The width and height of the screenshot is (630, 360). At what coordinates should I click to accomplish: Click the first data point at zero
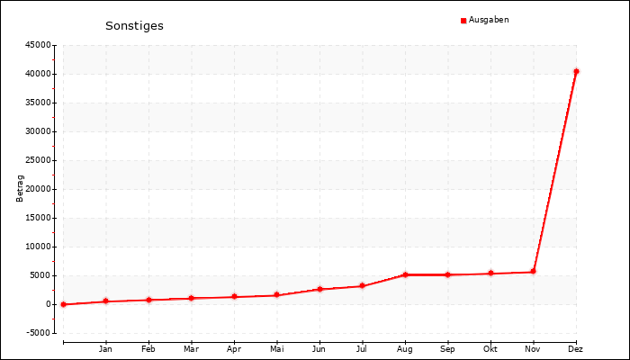(63, 304)
